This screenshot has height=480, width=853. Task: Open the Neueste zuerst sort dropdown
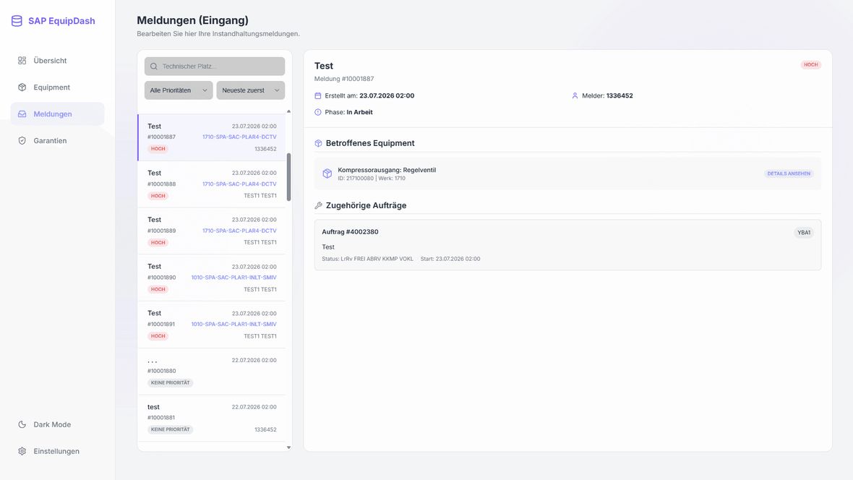250,90
